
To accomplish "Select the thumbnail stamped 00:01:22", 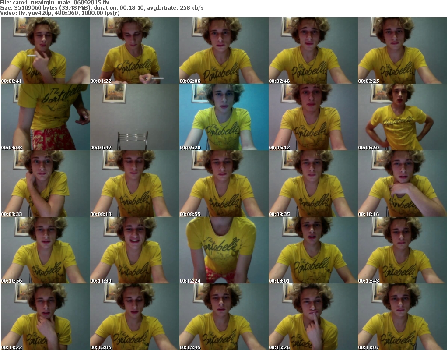I will pos(135,50).
